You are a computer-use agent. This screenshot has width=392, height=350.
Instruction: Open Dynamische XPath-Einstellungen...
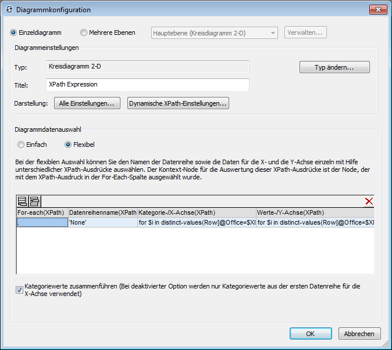coord(178,103)
